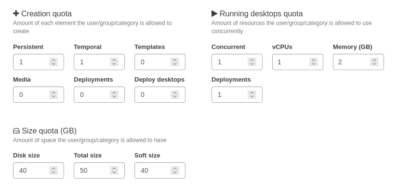Click the Concurrent desktops spinner arrows
Screen dimensions: 397x193
[x=252, y=62]
